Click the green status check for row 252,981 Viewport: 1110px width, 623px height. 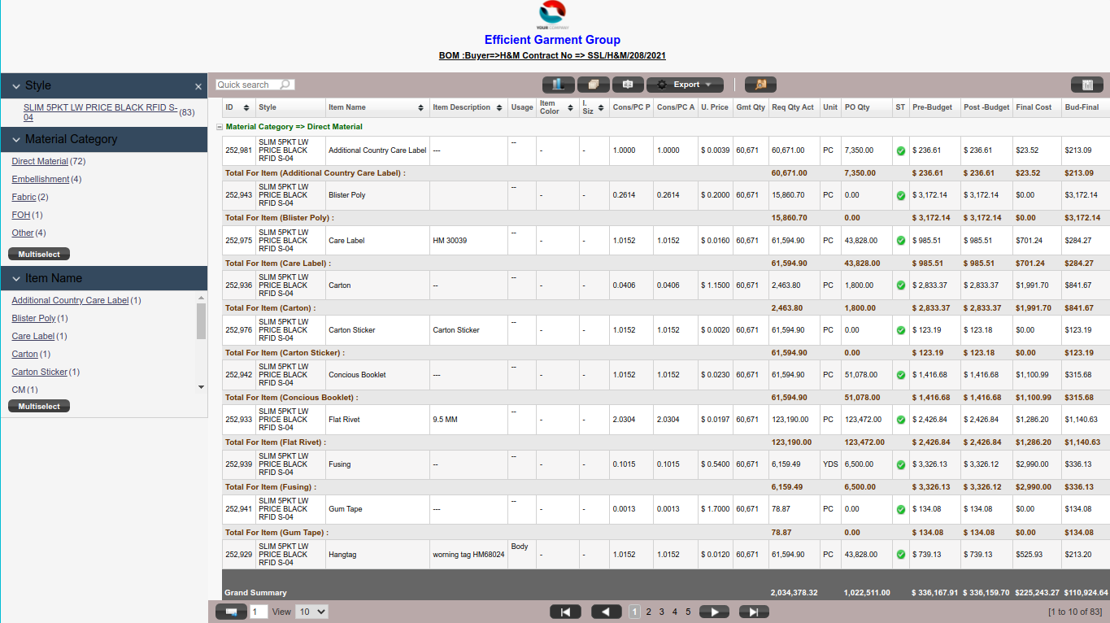[901, 151]
